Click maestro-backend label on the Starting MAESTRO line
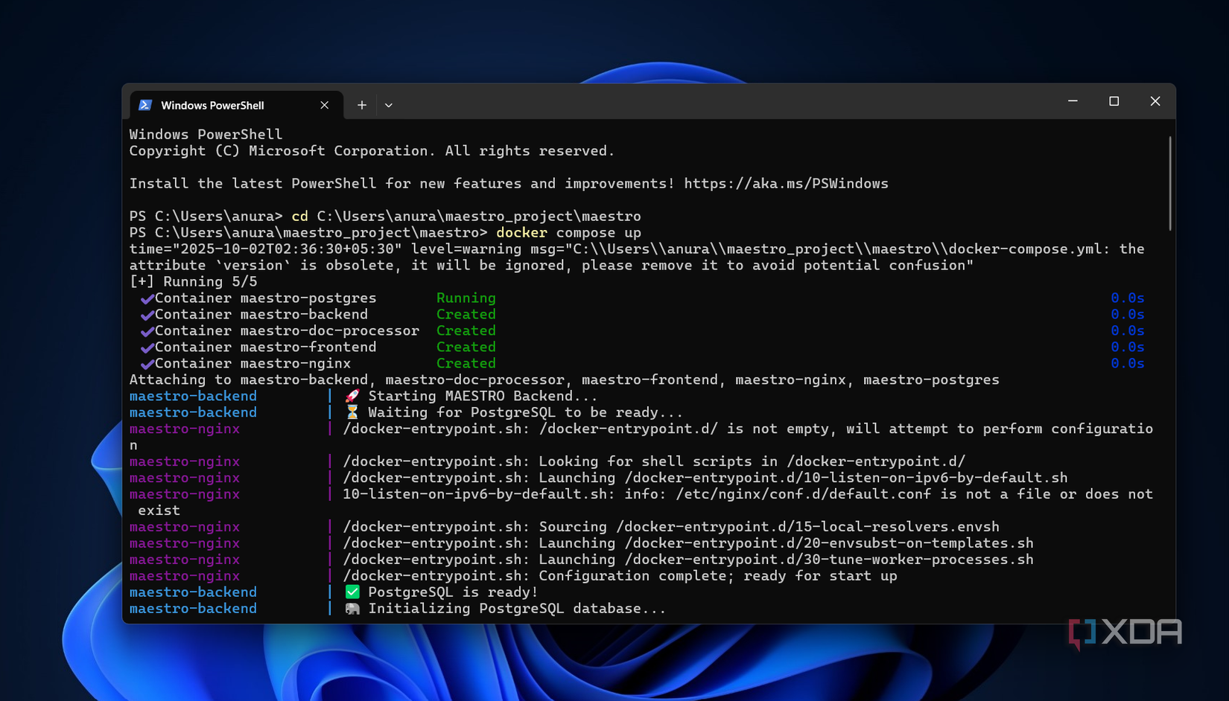 click(193, 396)
